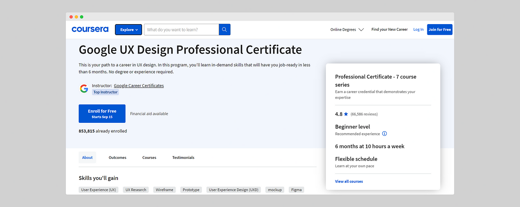Select the UX Research skill tag
Viewport: 520px width, 207px height.
pos(136,190)
